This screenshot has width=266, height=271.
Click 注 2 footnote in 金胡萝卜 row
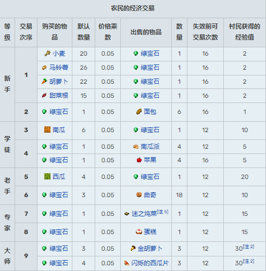pyautogui.click(x=248, y=247)
